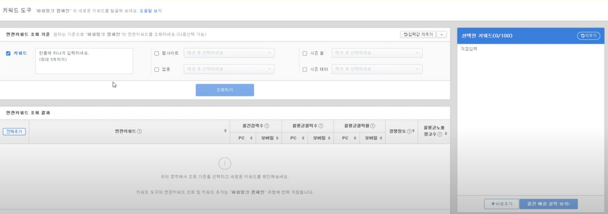Open the 도움말 보기 help link
The image size is (608, 214).
click(150, 11)
